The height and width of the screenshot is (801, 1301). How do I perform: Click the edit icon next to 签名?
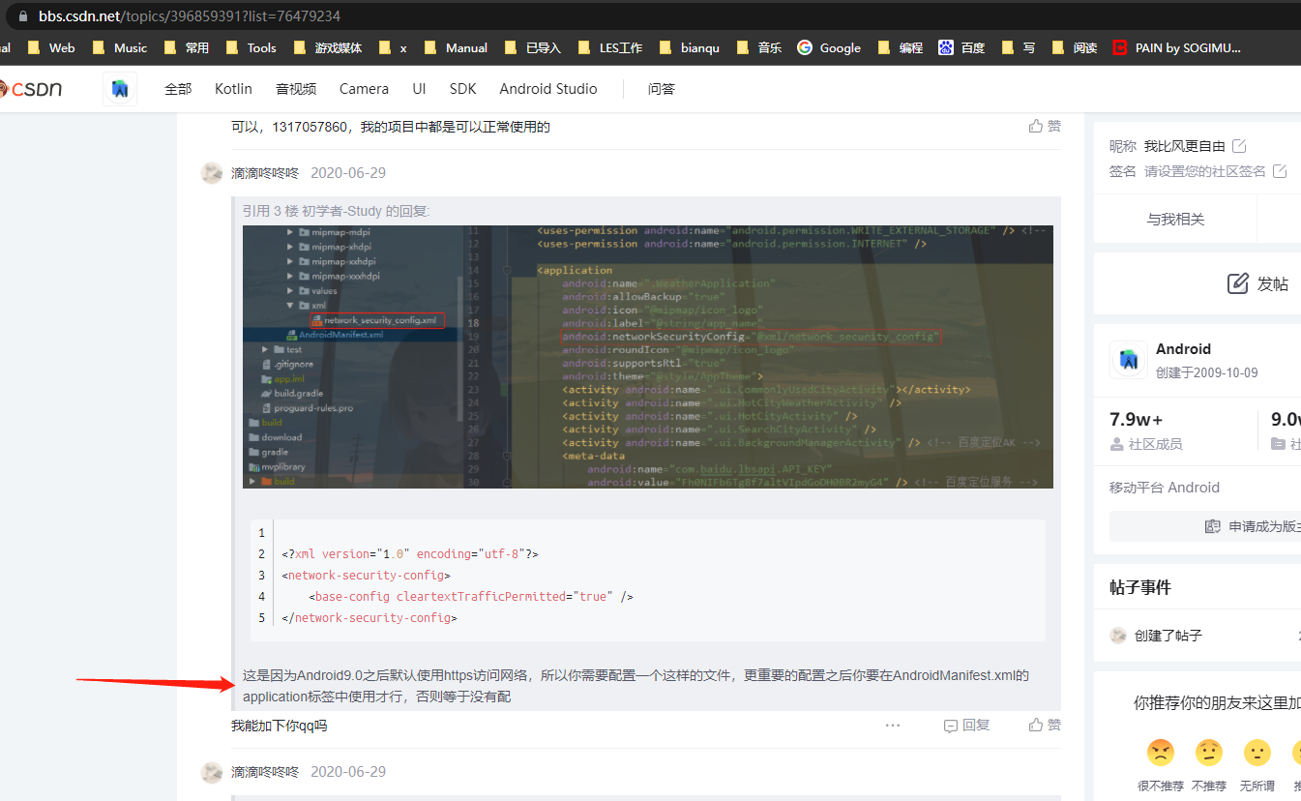1279,170
